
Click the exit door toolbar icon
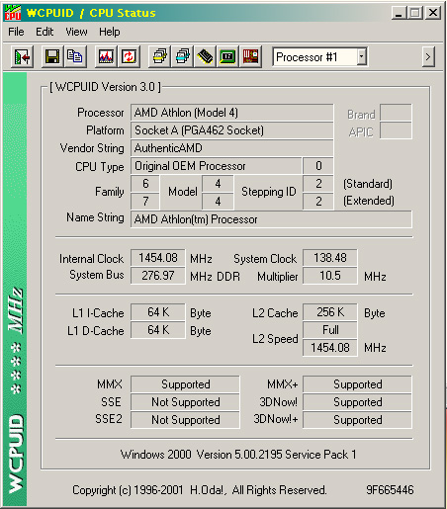click(x=22, y=57)
